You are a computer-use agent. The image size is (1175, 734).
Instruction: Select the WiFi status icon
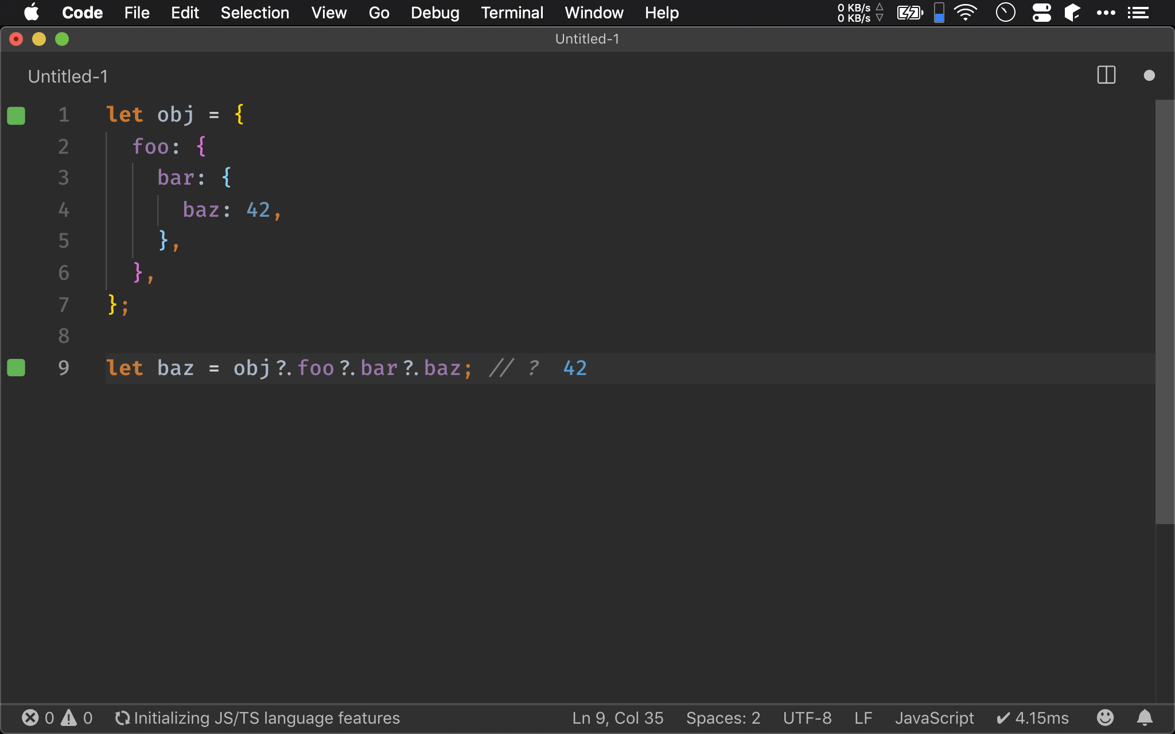coord(966,13)
